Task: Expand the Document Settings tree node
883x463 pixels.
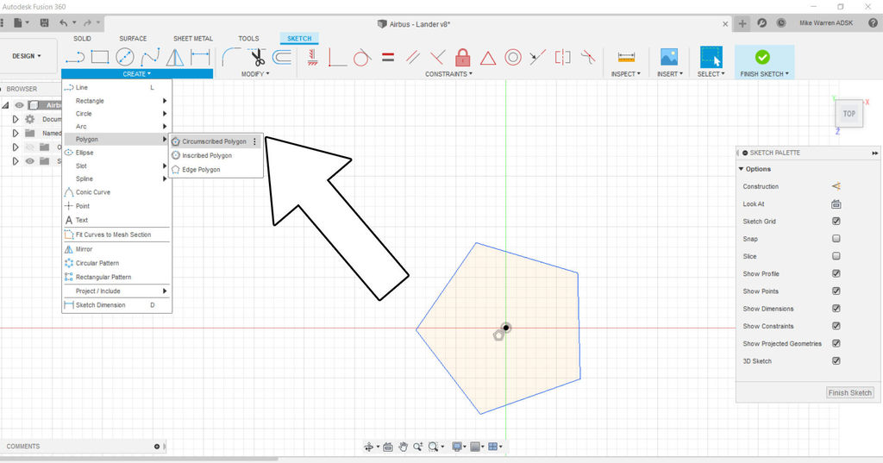Action: pyautogui.click(x=16, y=119)
